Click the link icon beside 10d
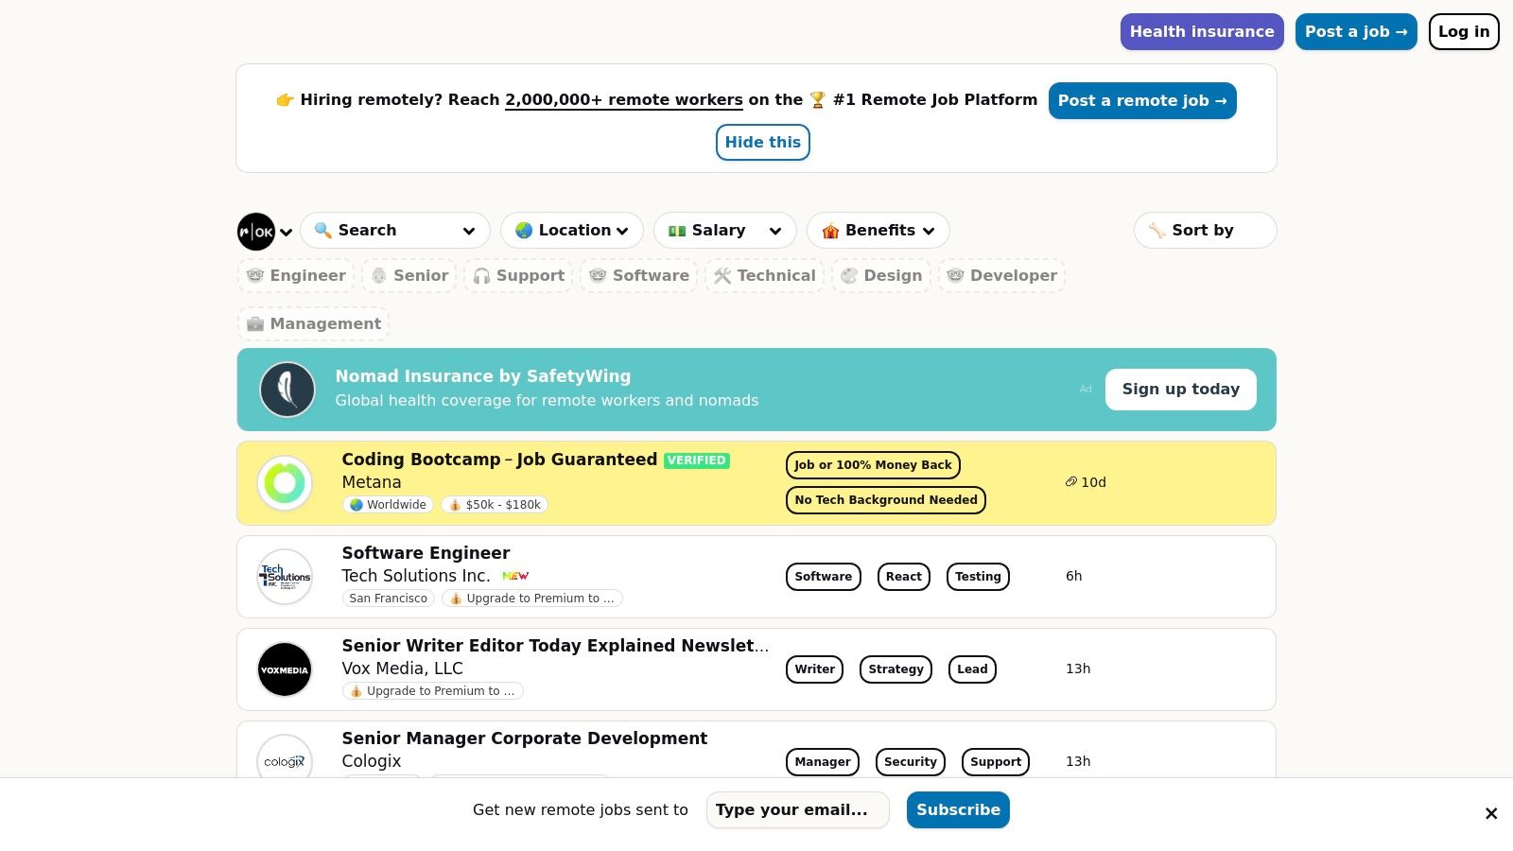Viewport: 1513px width, 851px height. coord(1071,482)
